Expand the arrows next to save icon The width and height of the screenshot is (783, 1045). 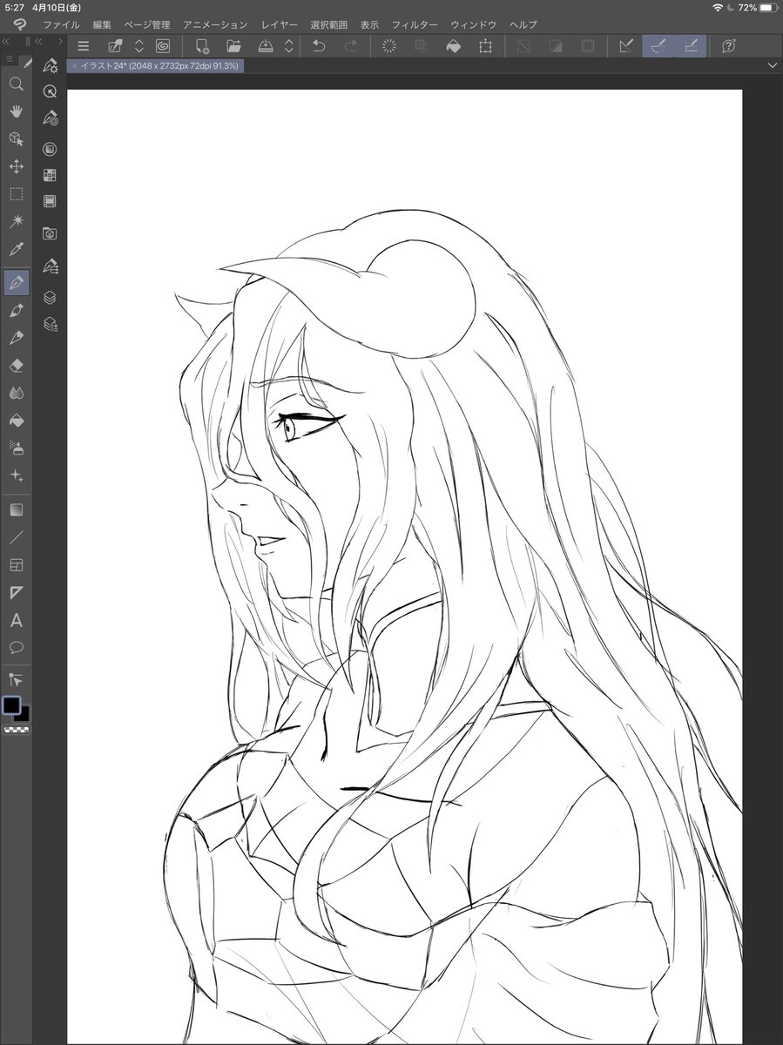[290, 46]
